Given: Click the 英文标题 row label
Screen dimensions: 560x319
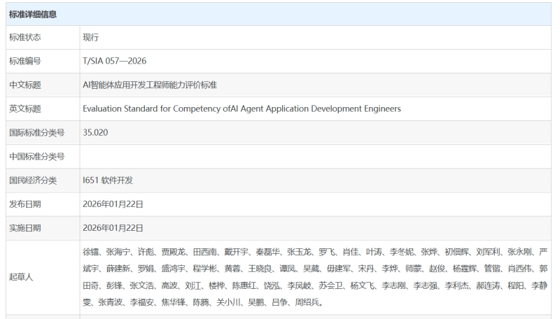Looking at the screenshot, I should pos(24,109).
